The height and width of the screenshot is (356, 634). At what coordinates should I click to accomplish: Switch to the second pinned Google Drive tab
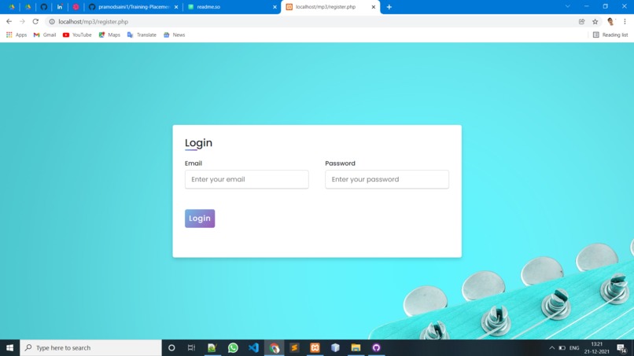[28, 7]
